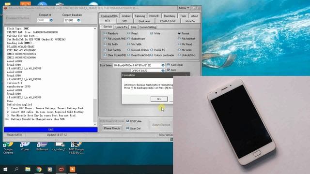310x174 pixels.
Task: Switch to the Blackberry tab
Action: (170, 16)
